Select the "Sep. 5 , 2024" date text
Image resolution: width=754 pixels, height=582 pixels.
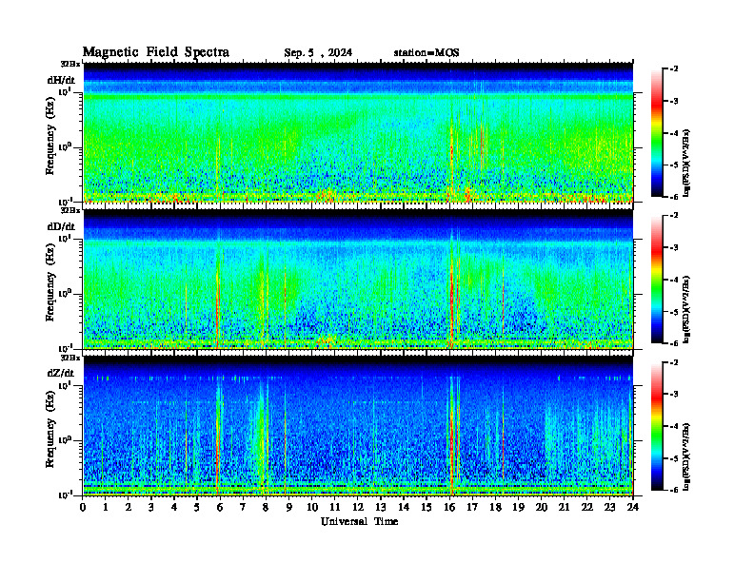pos(318,53)
